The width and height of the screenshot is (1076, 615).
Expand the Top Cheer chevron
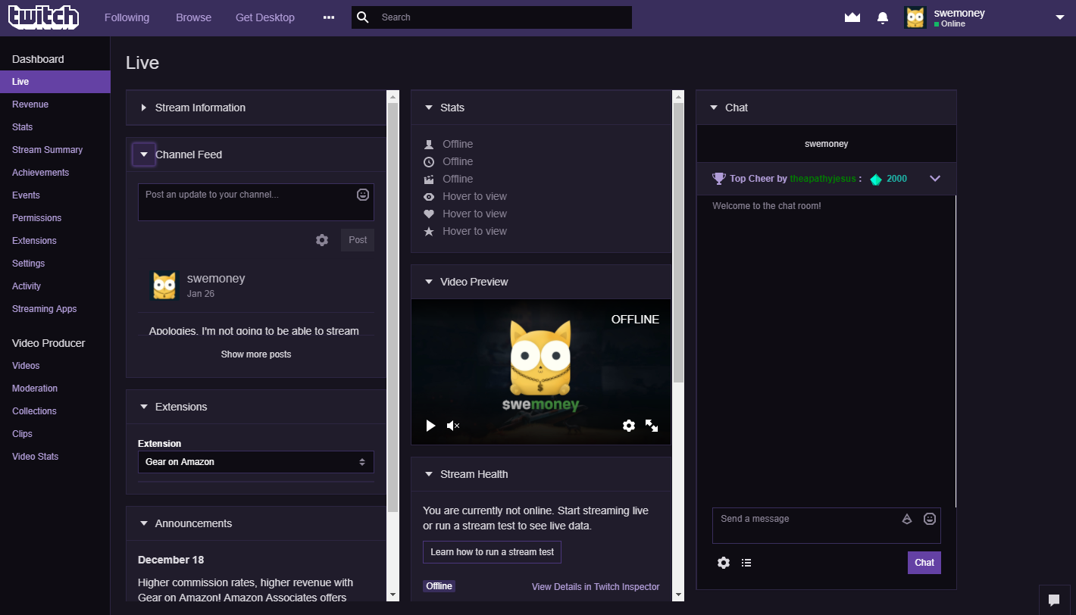click(x=935, y=179)
